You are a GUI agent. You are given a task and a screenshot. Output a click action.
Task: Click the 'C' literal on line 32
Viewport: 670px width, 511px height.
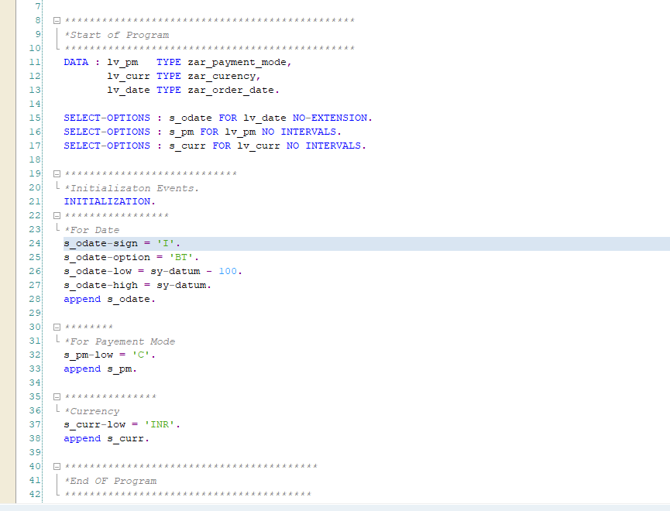click(x=141, y=355)
